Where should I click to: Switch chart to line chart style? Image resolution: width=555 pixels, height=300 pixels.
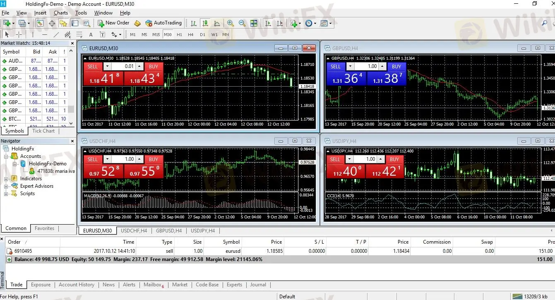pyautogui.click(x=216, y=23)
